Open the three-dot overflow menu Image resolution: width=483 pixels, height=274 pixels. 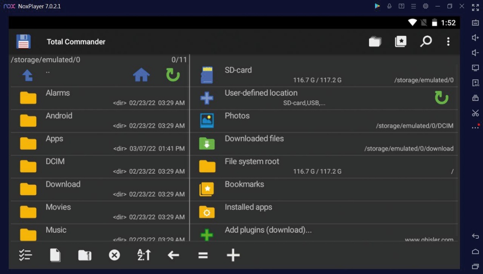(448, 41)
